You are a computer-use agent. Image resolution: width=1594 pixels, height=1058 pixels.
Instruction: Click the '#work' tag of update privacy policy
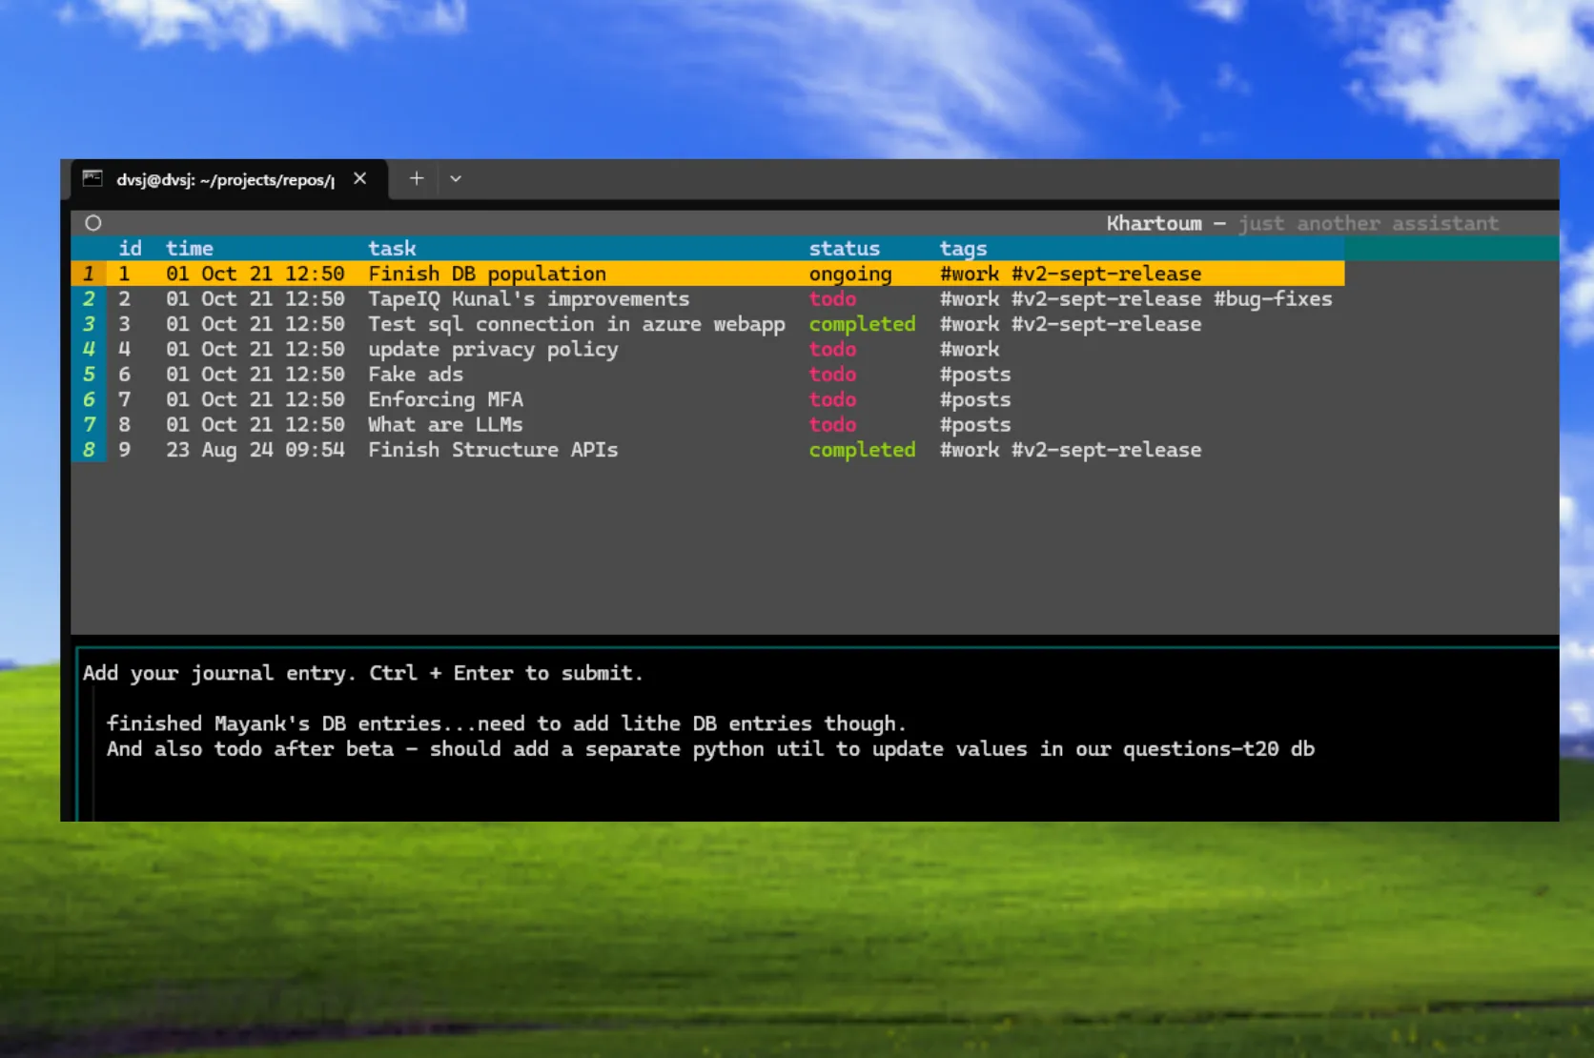tap(970, 349)
